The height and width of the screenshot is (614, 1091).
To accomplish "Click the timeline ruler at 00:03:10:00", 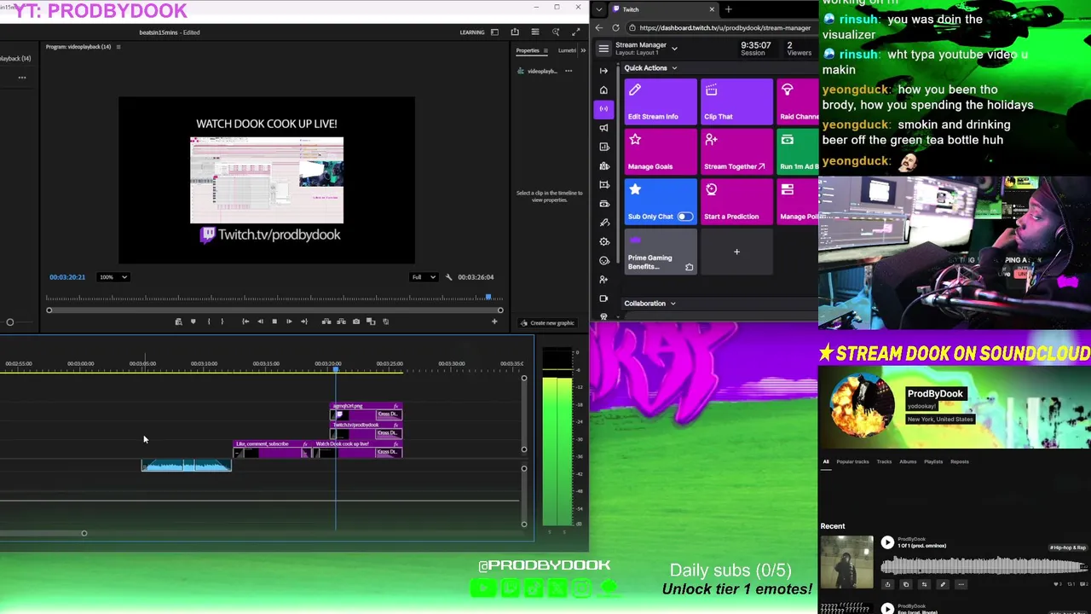I will click(204, 364).
